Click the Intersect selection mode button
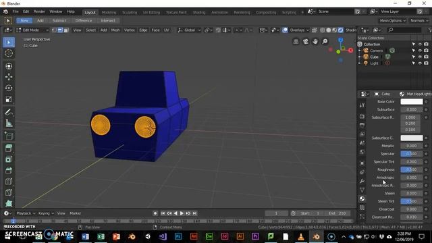The image size is (432, 243). (x=108, y=21)
